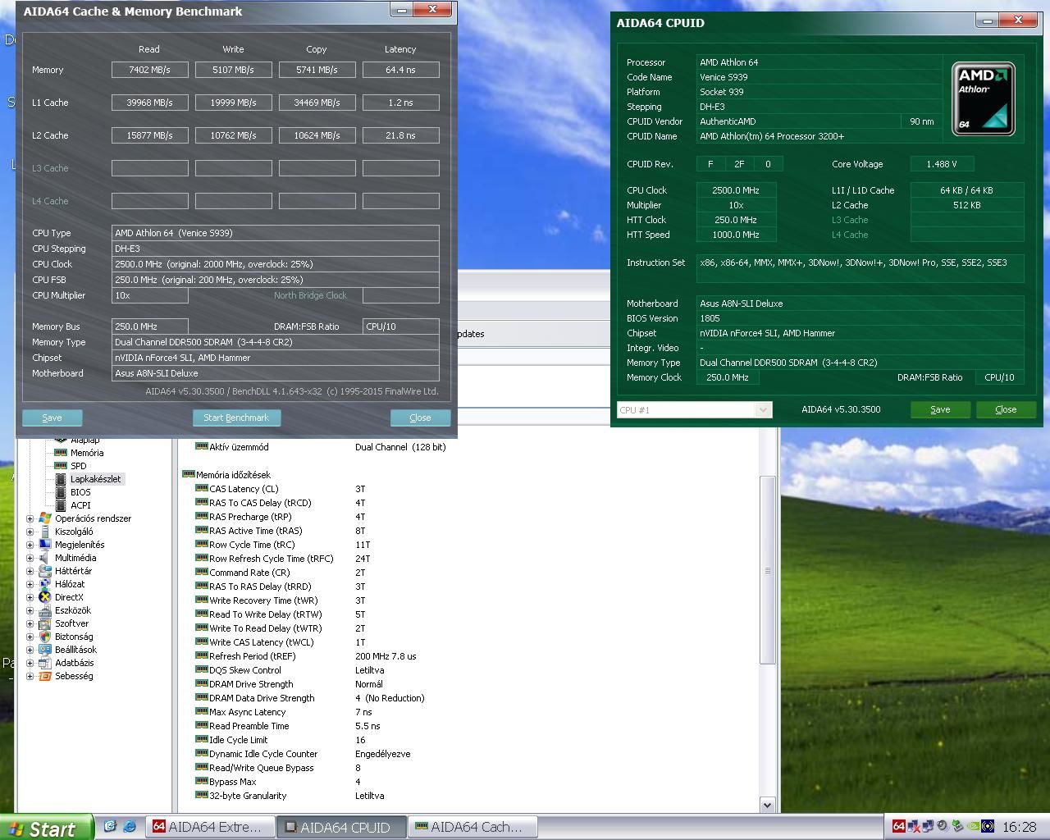Click the L1 Cache Latency 1.2 ns field
The image size is (1050, 840).
[x=401, y=103]
